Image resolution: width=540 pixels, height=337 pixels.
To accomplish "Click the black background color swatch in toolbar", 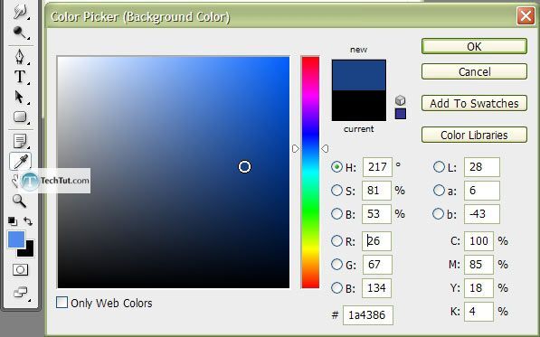I will [30, 252].
